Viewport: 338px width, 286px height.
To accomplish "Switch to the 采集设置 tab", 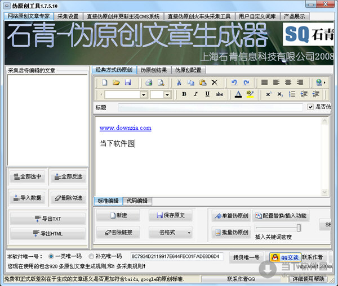I will [x=68, y=16].
